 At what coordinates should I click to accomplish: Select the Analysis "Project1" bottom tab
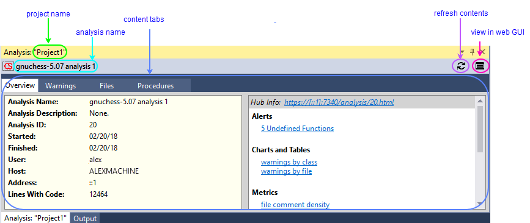[35, 218]
